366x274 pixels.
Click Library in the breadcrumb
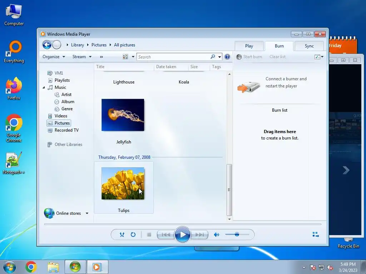click(78, 45)
